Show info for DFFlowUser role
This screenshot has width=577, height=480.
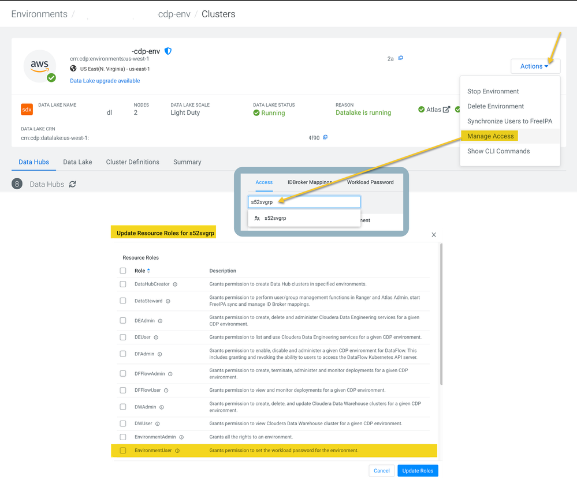[166, 391]
